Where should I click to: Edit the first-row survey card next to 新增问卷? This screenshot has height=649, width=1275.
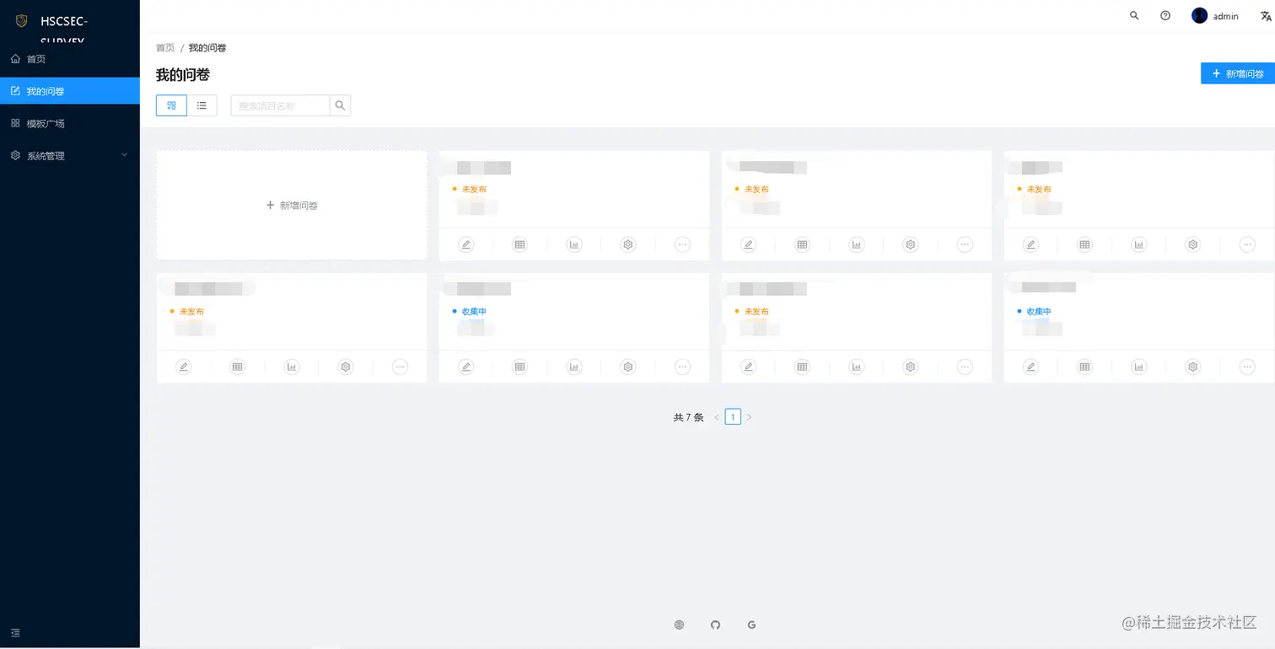pyautogui.click(x=465, y=244)
